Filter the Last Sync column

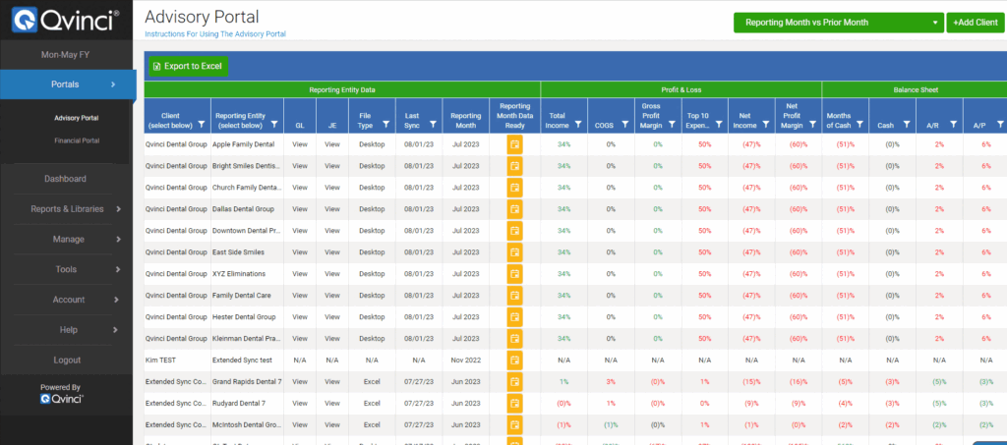coord(435,125)
